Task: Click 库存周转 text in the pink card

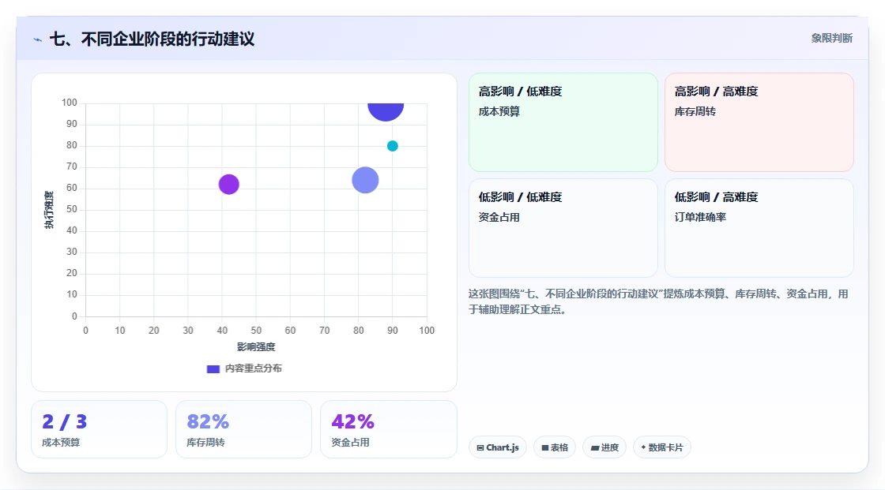Action: pyautogui.click(x=695, y=111)
